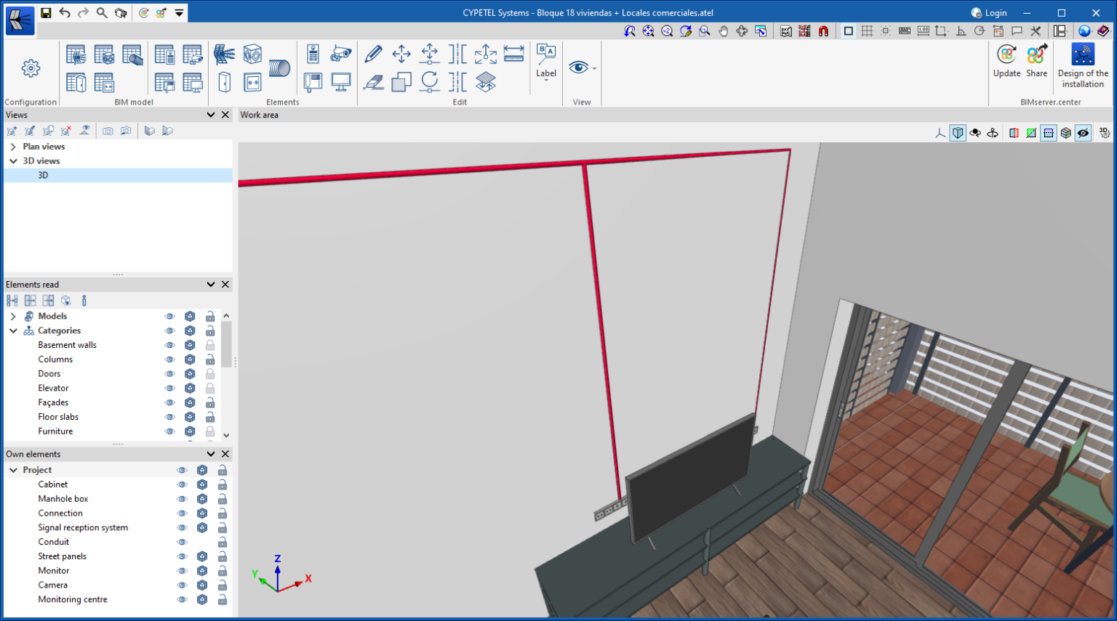Toggle visibility eye for Doors category
Image resolution: width=1117 pixels, height=621 pixels.
point(170,374)
